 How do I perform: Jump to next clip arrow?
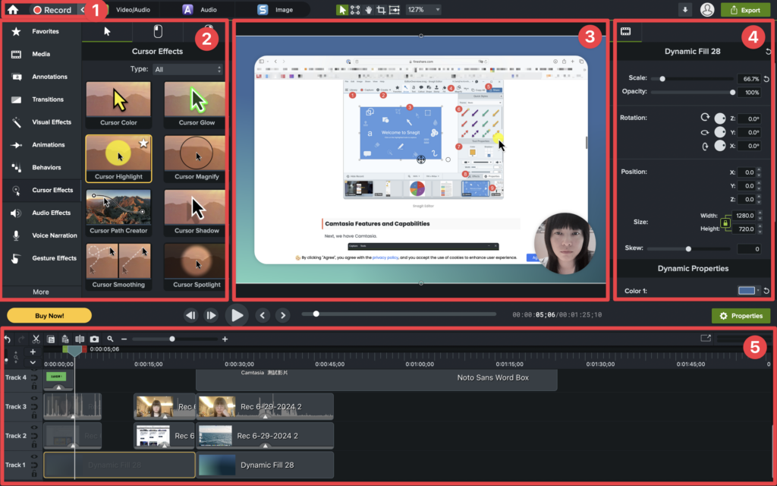(283, 315)
